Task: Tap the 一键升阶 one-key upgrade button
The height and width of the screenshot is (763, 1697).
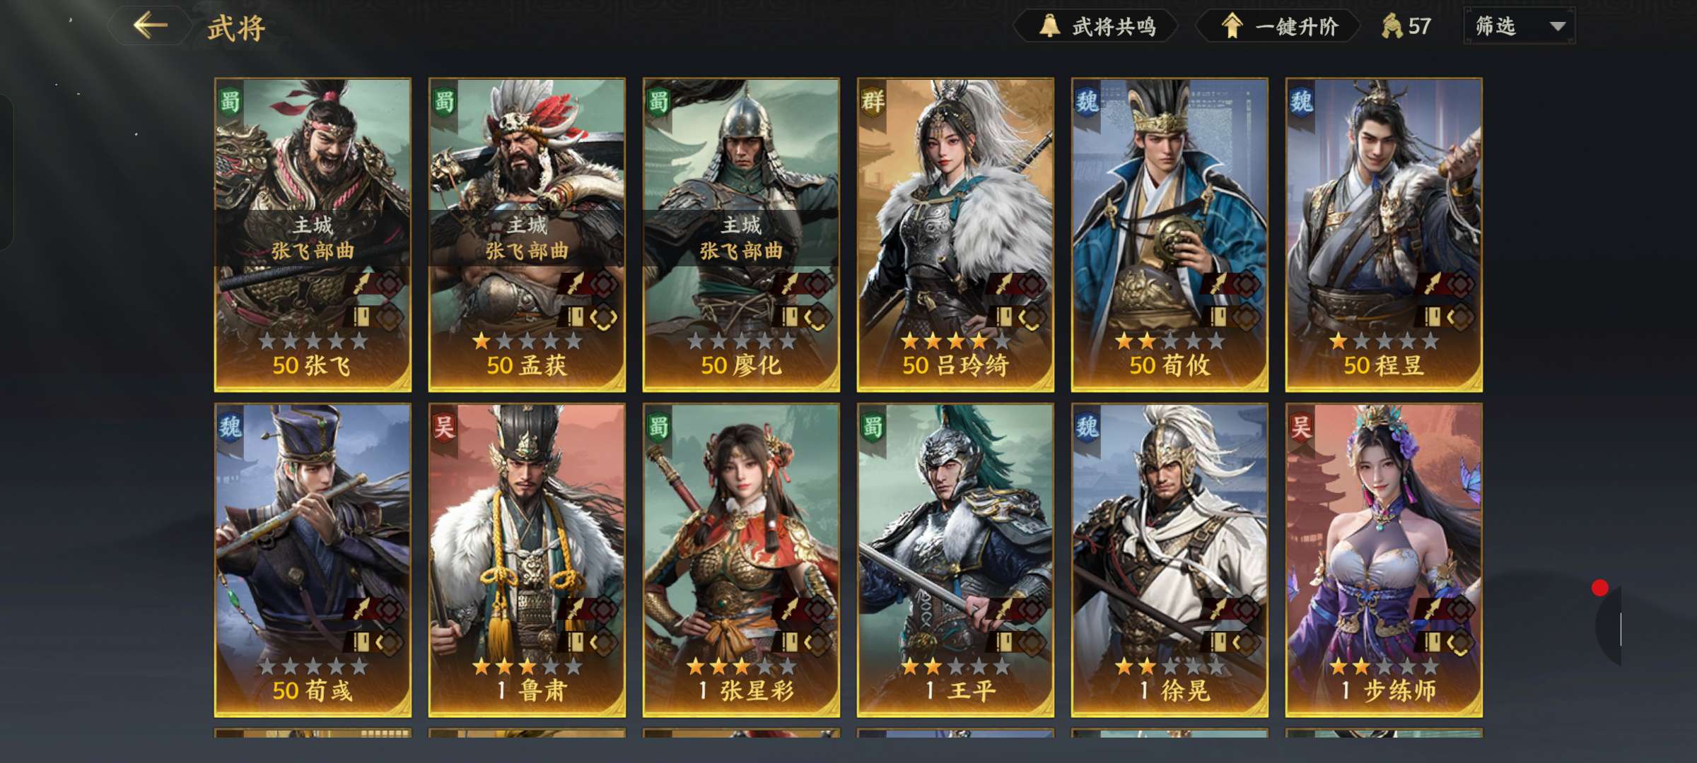Action: (1278, 26)
